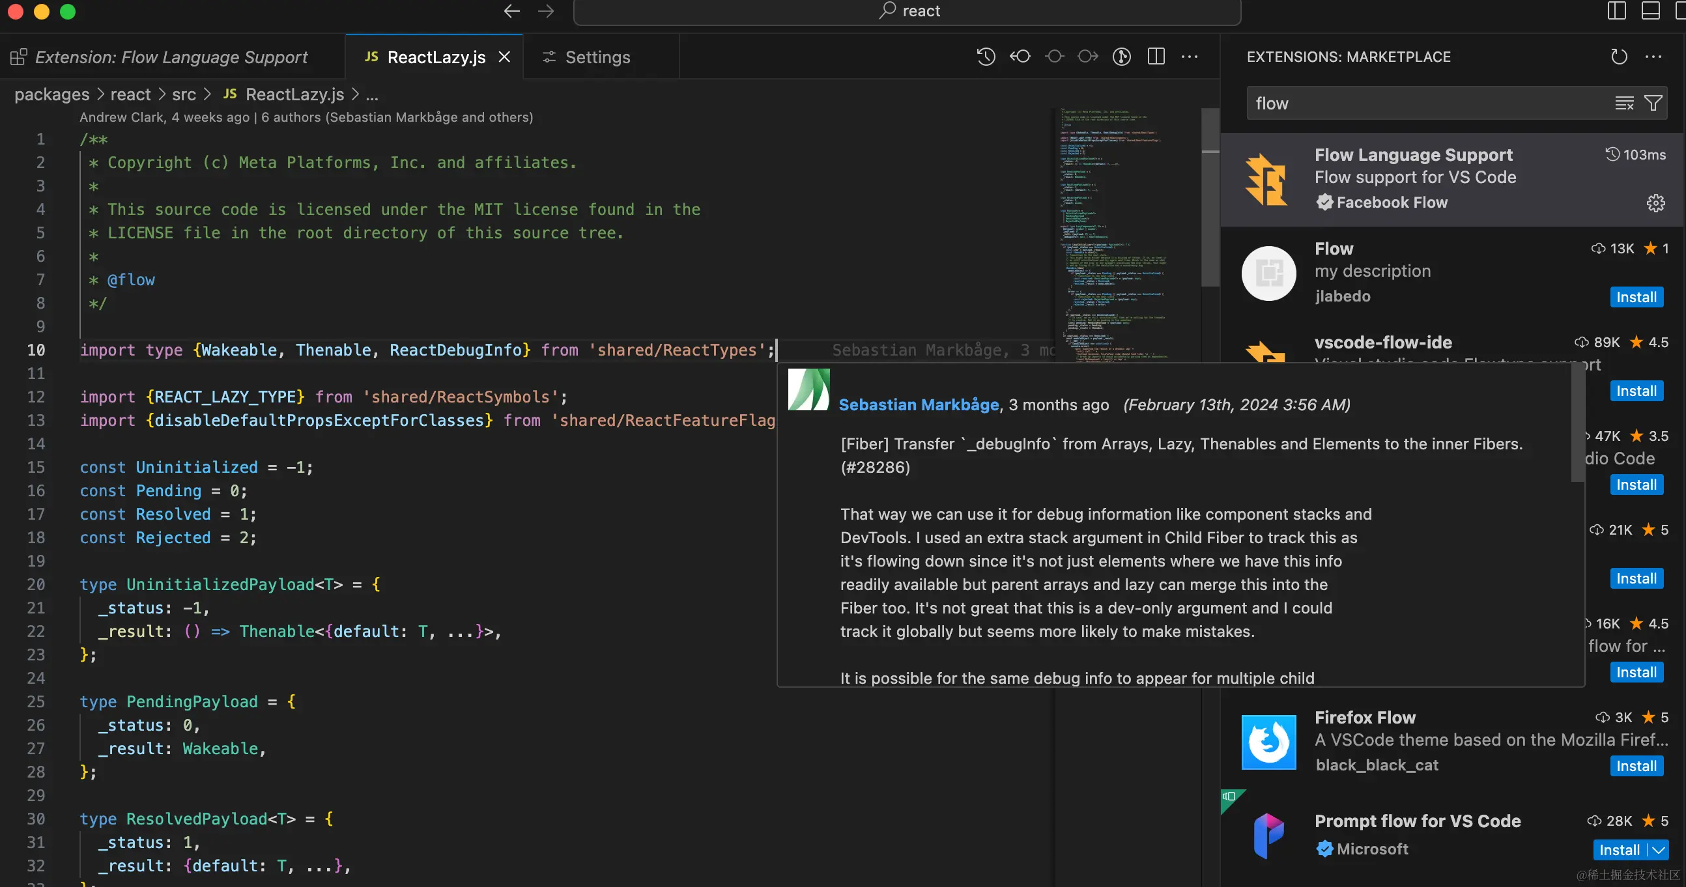This screenshot has height=887, width=1686.
Task: Open file history timeline icon
Action: click(x=986, y=57)
